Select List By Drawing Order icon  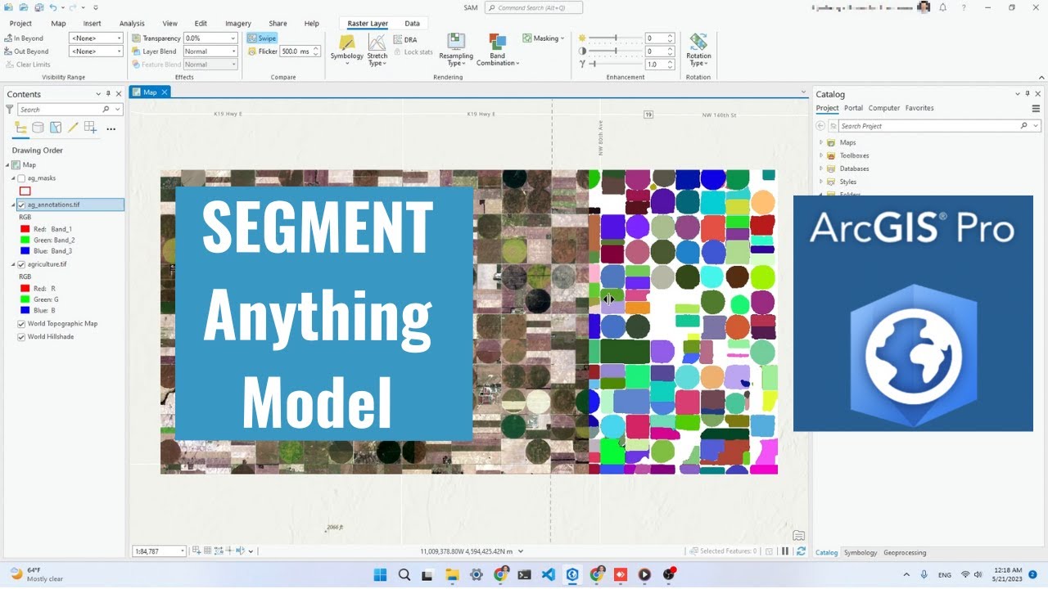coord(21,128)
